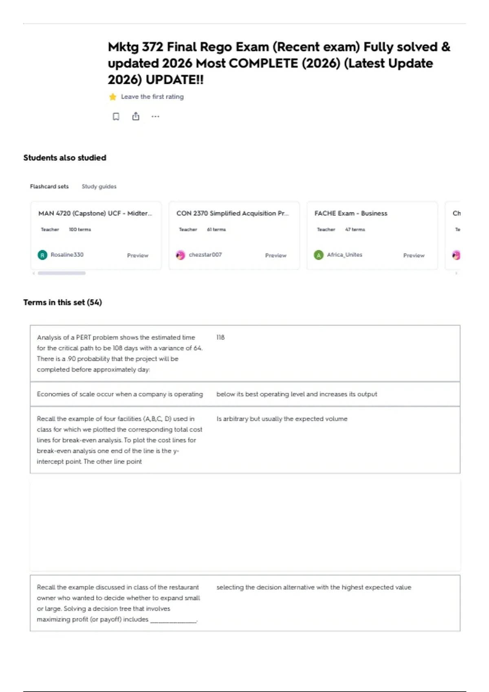Open the three-dot more options menu

click(x=155, y=116)
